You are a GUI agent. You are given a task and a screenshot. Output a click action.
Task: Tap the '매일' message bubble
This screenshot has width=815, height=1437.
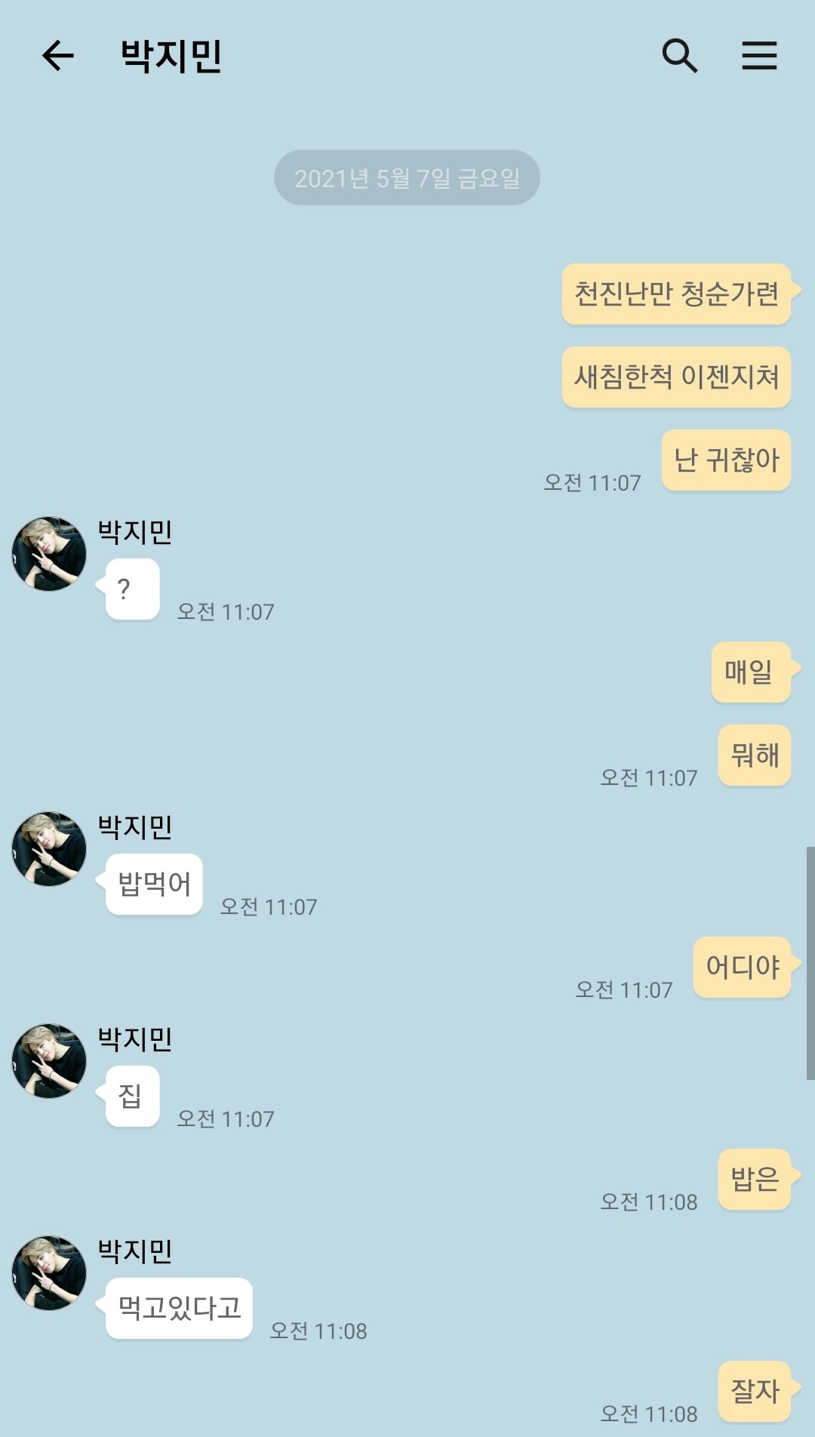[x=752, y=672]
